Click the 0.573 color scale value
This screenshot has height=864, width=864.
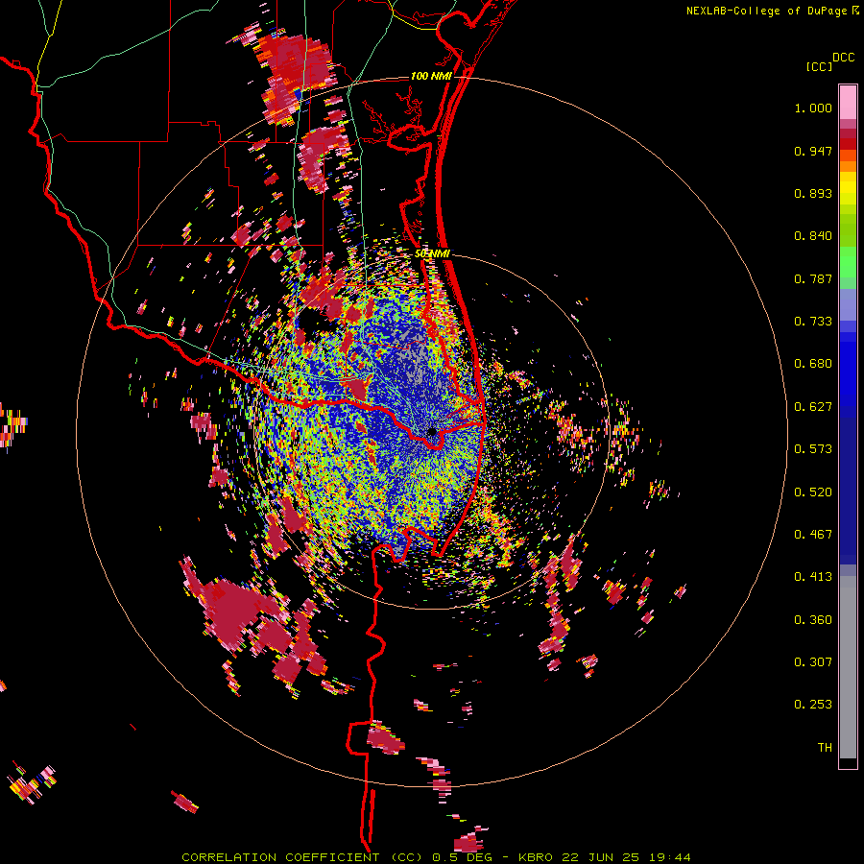(813, 449)
